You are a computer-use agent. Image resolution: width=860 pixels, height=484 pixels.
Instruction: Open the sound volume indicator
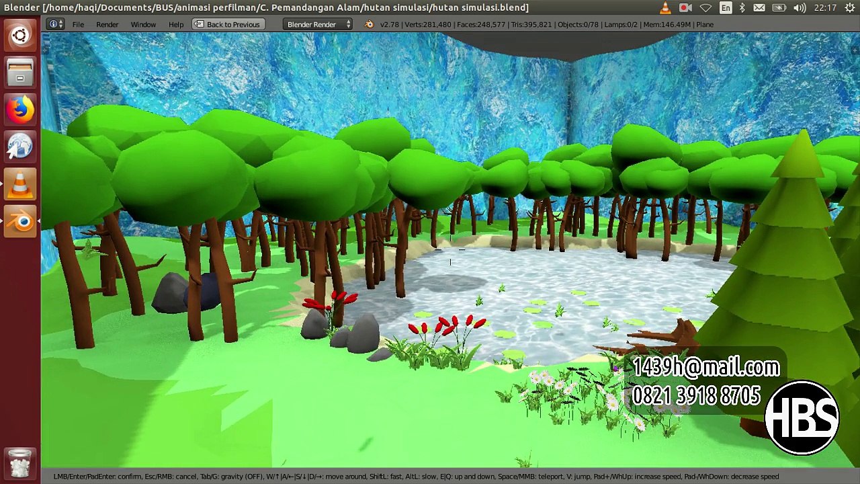click(800, 7)
